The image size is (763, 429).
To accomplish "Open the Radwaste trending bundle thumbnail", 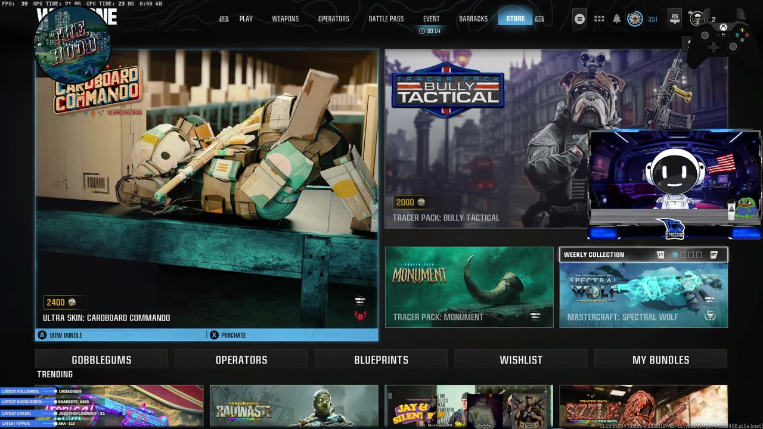I will tap(294, 406).
